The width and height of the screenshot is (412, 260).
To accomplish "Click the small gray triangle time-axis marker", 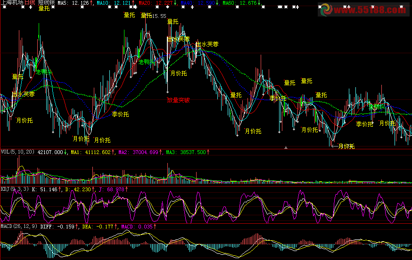I will (286, 147).
